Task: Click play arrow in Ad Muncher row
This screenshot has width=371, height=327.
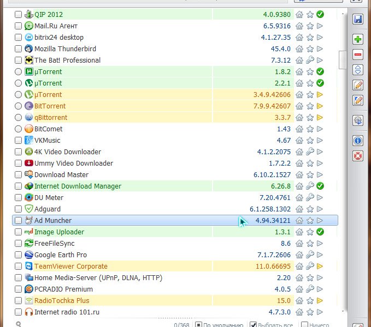Action: pyautogui.click(x=320, y=220)
